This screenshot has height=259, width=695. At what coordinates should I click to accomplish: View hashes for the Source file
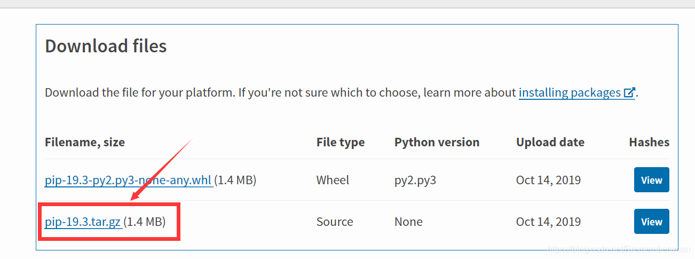pyautogui.click(x=651, y=222)
